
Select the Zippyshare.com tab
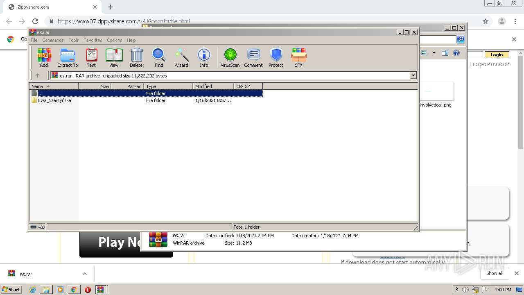coord(52,7)
